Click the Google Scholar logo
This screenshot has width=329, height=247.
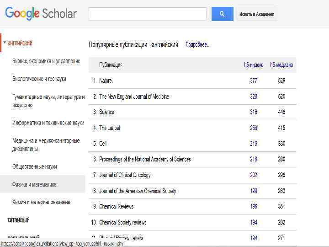(x=41, y=14)
